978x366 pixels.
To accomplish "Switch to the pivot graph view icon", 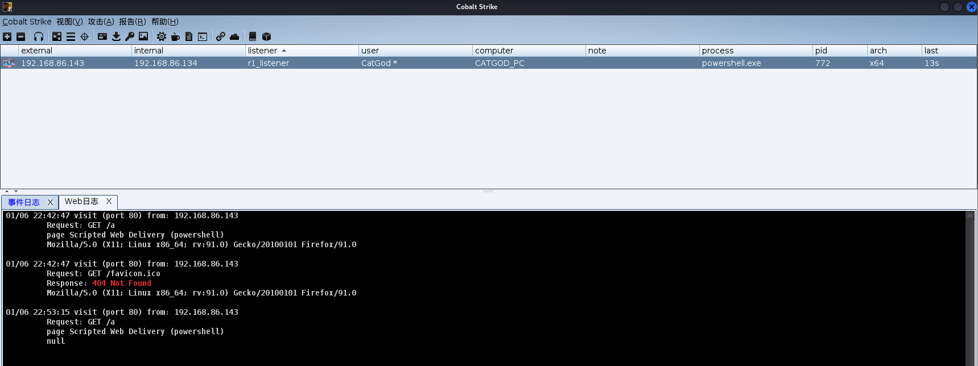I will point(57,36).
